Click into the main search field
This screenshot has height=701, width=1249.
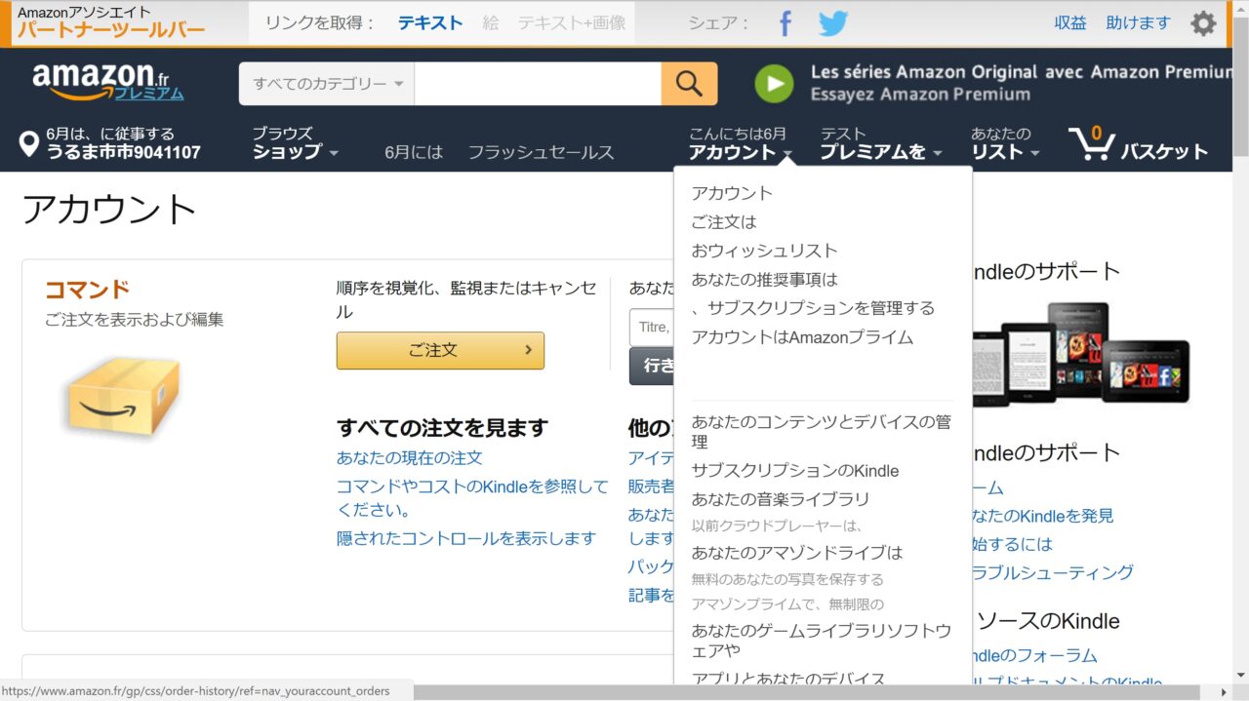[x=537, y=84]
